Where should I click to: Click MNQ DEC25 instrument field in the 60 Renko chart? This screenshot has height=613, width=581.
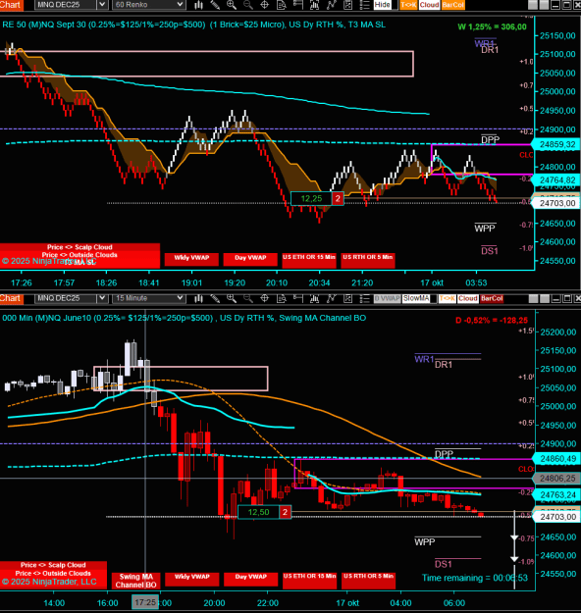[66, 5]
